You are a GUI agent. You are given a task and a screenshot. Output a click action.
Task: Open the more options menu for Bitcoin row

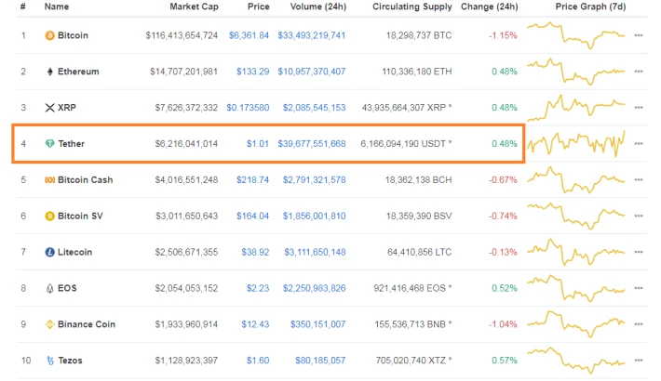point(639,35)
